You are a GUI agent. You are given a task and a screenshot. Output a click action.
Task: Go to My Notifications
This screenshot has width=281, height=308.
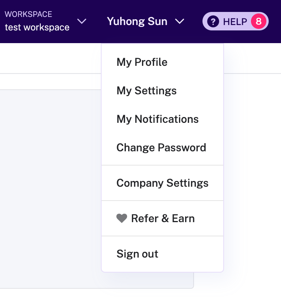click(157, 119)
